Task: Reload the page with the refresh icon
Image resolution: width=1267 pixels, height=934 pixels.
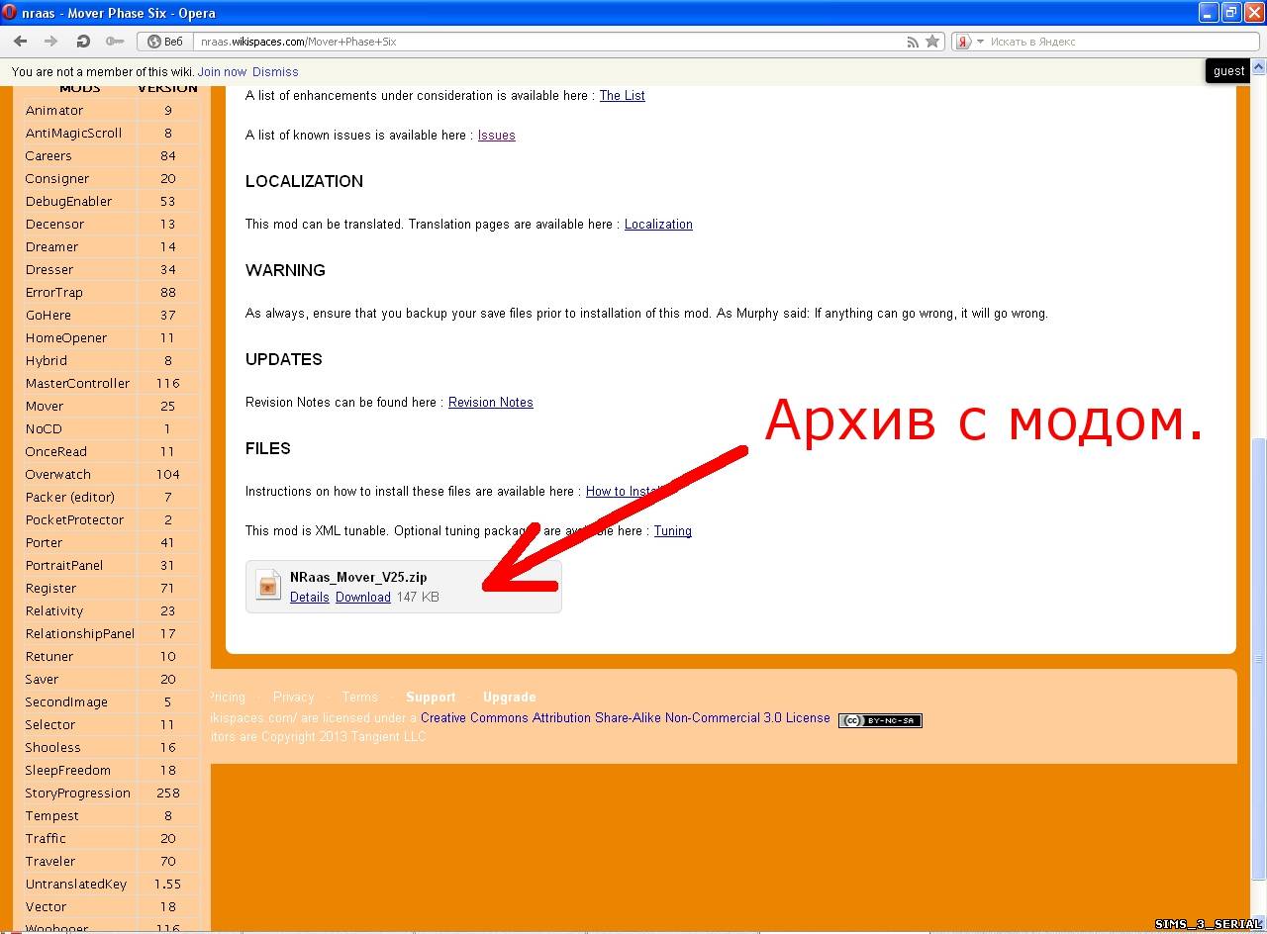Action: pyautogui.click(x=83, y=42)
